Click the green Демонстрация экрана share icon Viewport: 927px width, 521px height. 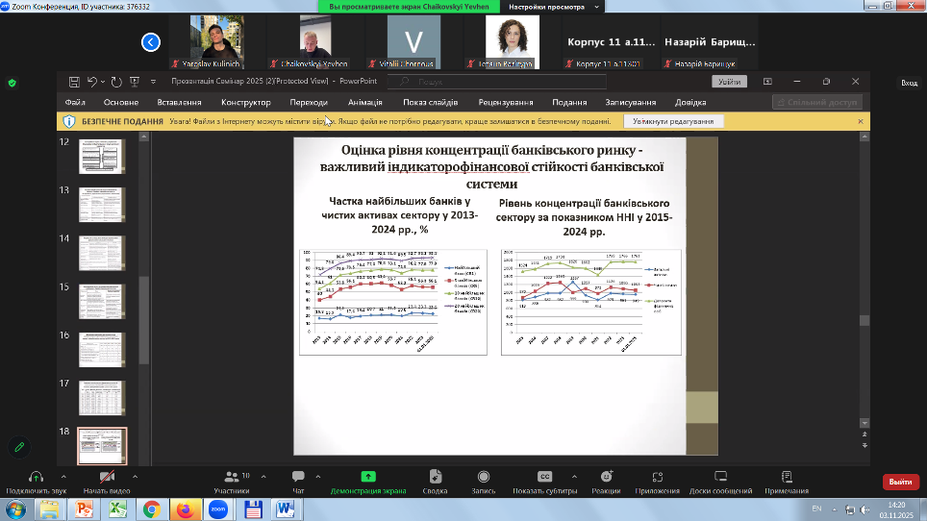367,476
